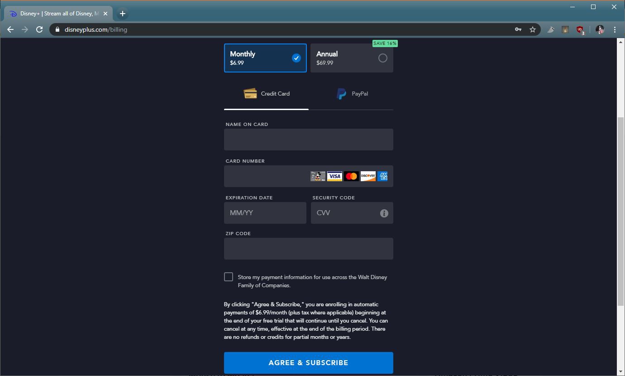Click the SAVE 16% badge
Screen dimensions: 625x376
click(385, 43)
